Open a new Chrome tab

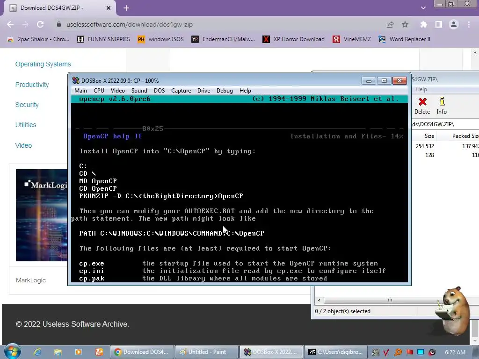126,8
